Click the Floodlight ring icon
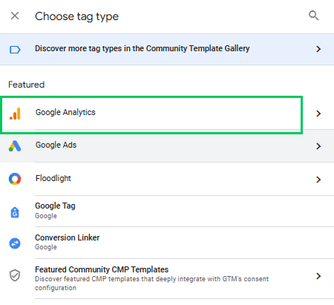The image size is (334, 305). pyautogui.click(x=15, y=179)
